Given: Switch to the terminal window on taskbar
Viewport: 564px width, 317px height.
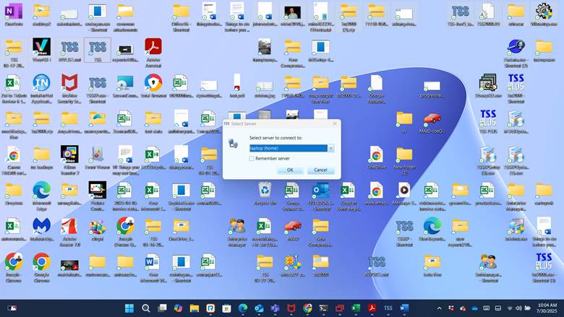Looking at the screenshot, I should point(323,308).
